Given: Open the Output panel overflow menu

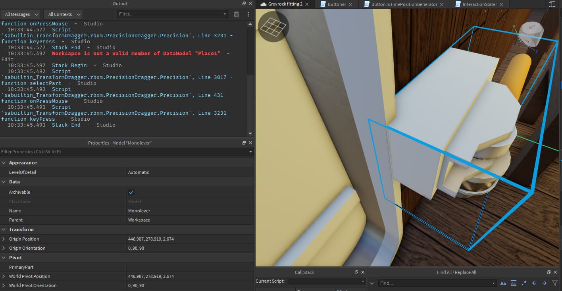Looking at the screenshot, I should tap(248, 14).
